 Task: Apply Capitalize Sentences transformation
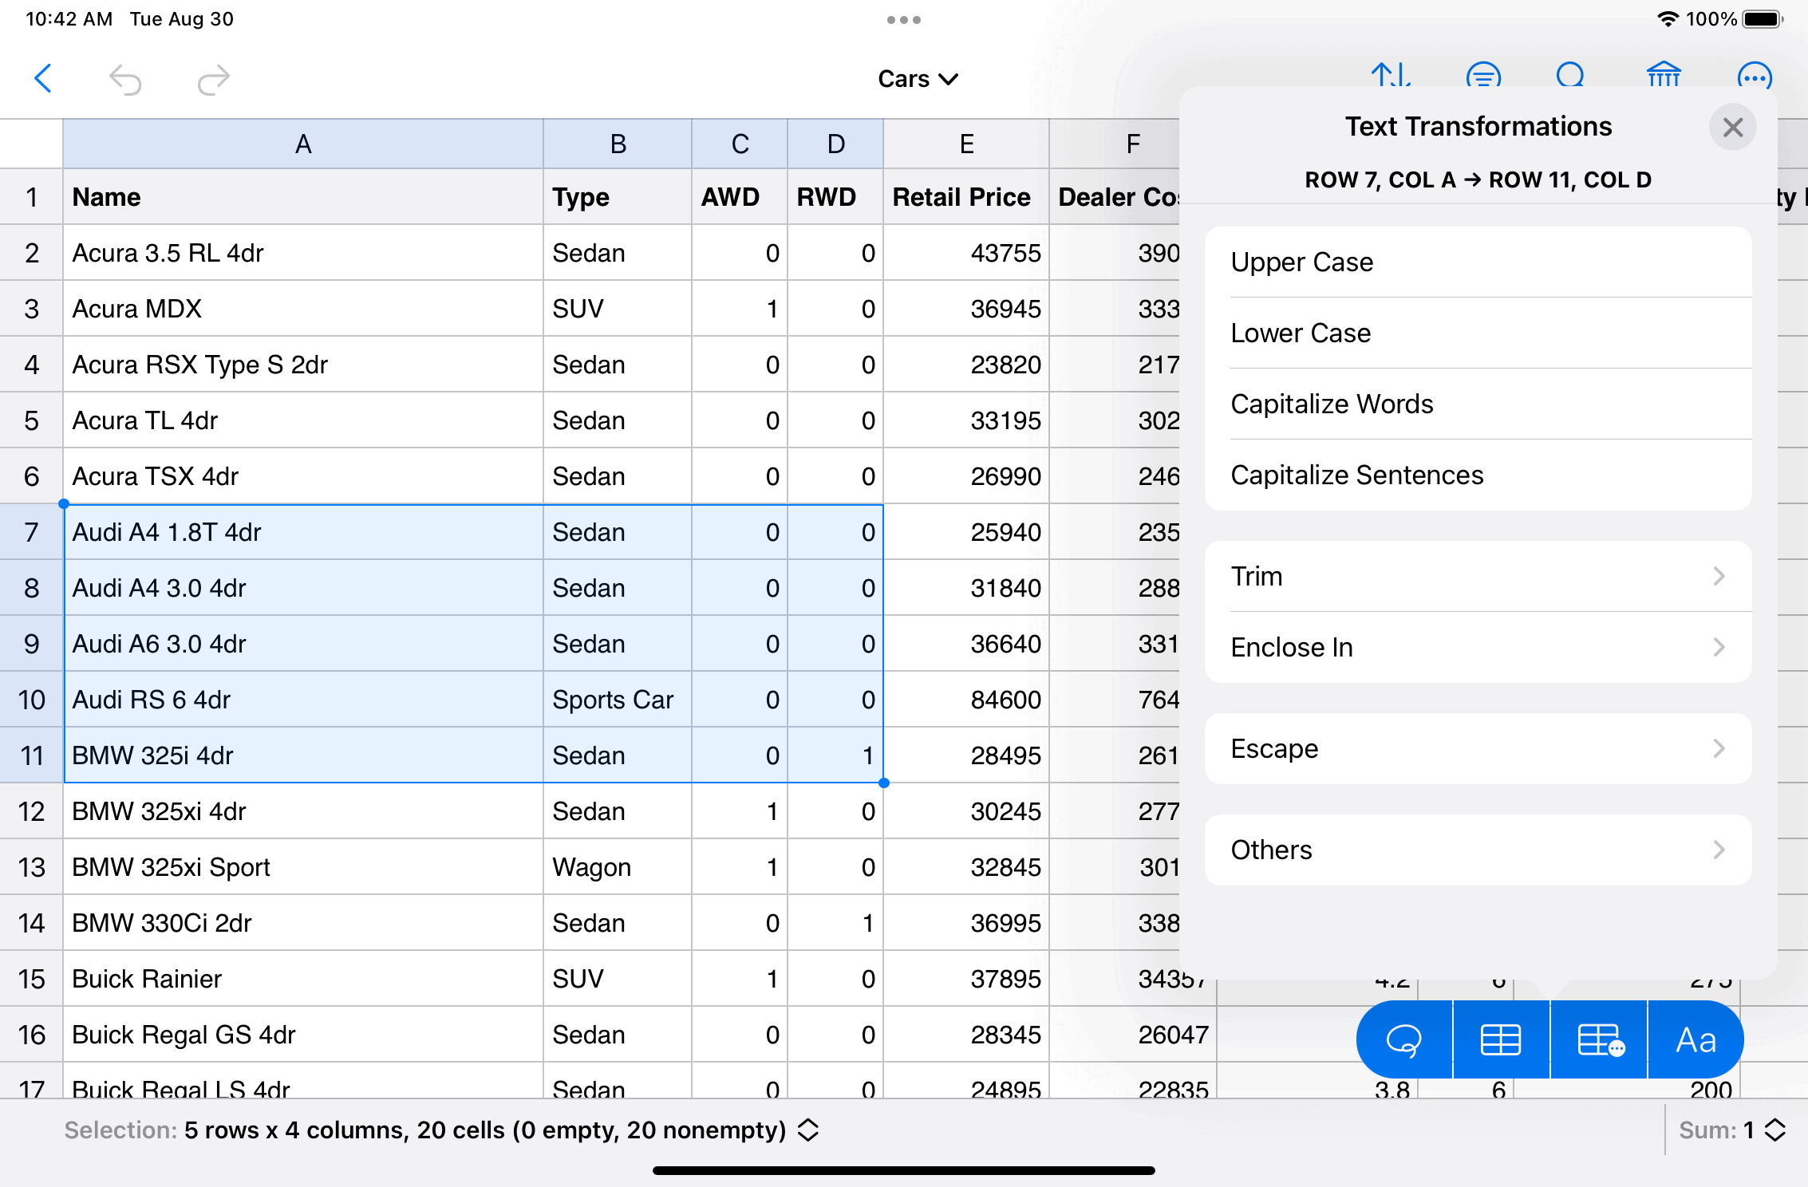[1478, 475]
